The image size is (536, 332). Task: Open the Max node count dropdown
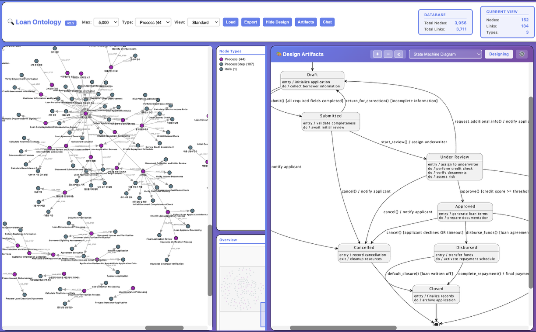pos(106,22)
